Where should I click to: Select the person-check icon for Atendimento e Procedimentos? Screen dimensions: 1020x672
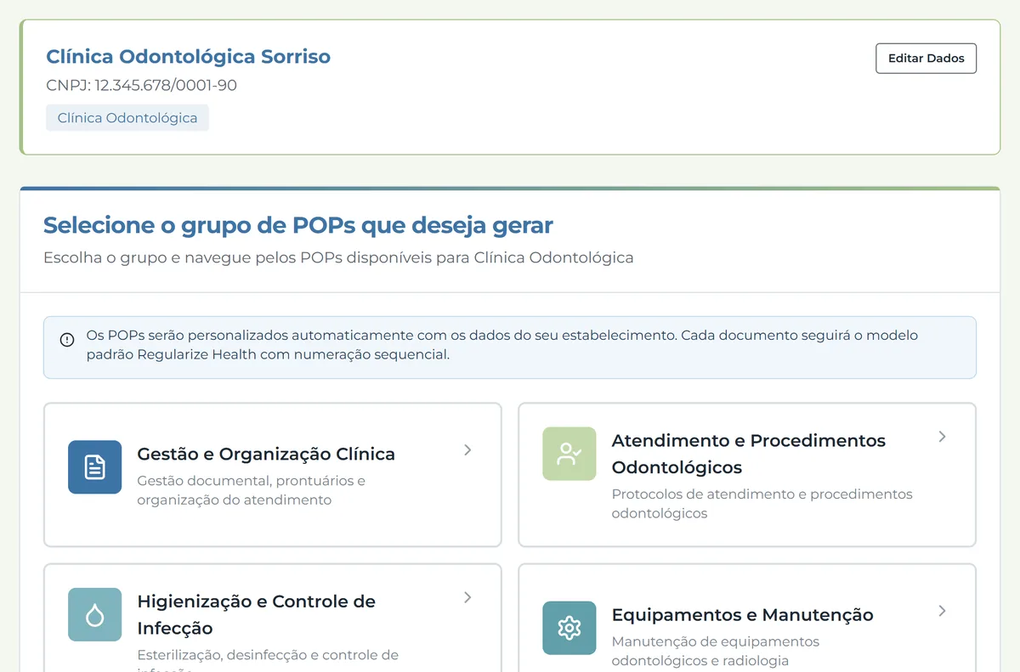tap(569, 454)
